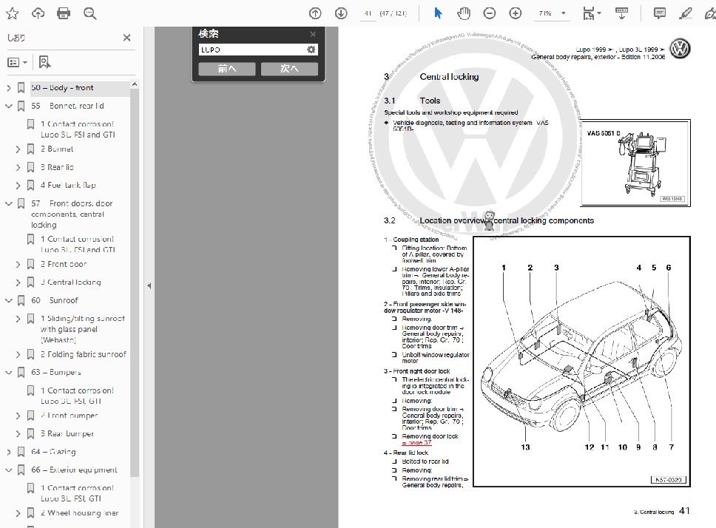The image size is (716, 528).
Task: Close the bookmarks panel
Action: tap(127, 38)
